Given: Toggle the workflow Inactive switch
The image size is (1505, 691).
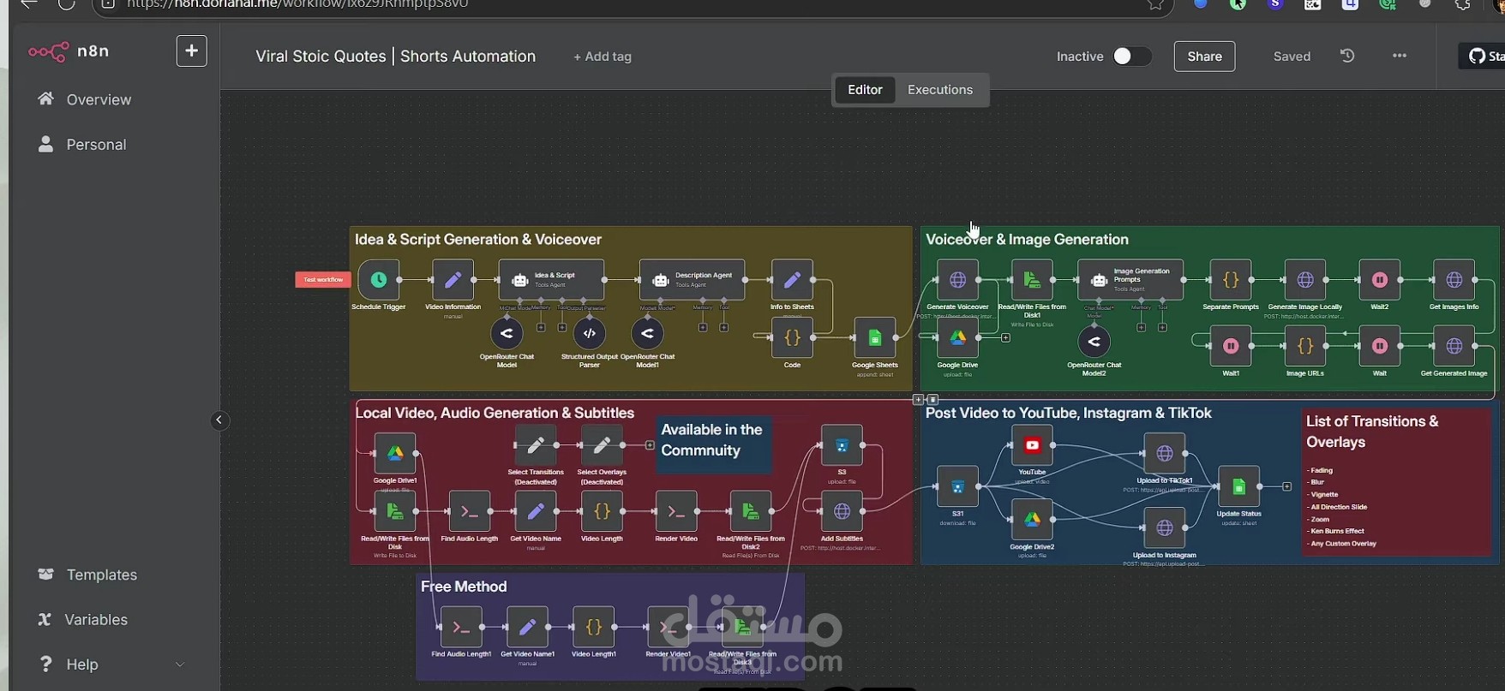Looking at the screenshot, I should coord(1131,57).
